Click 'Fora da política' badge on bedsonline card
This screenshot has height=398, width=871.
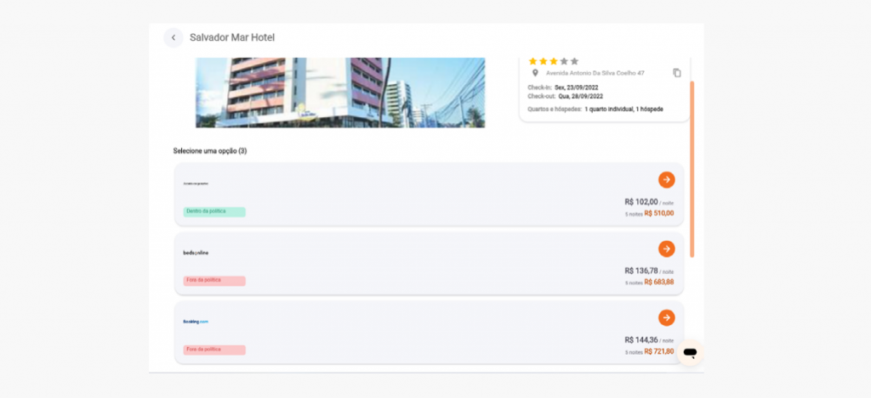click(214, 280)
